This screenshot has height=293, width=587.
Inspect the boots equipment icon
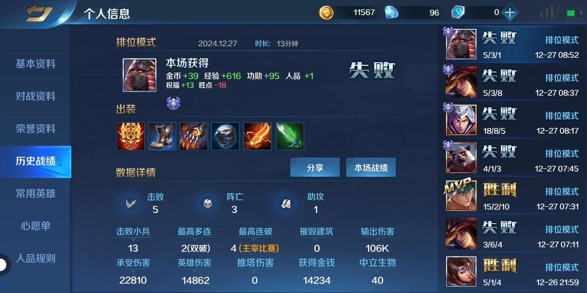162,136
